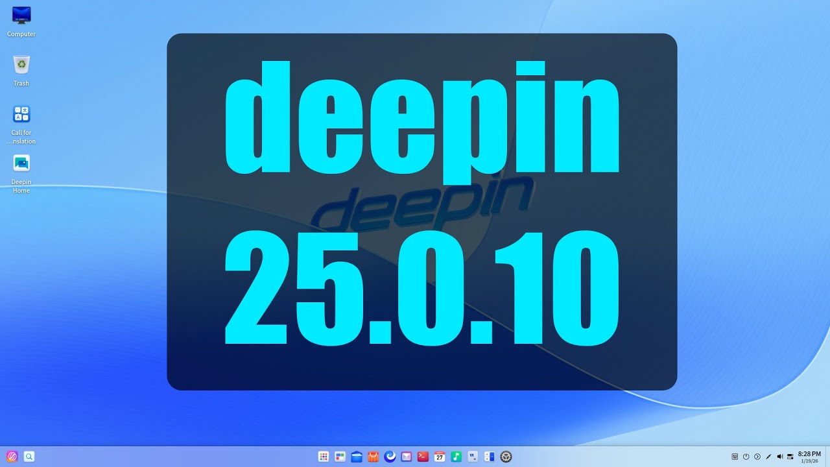Open the launcher grid in the dock
Viewport: 830px width, 467px height.
tap(324, 457)
